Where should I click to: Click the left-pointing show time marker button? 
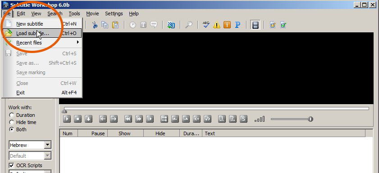[175, 119]
